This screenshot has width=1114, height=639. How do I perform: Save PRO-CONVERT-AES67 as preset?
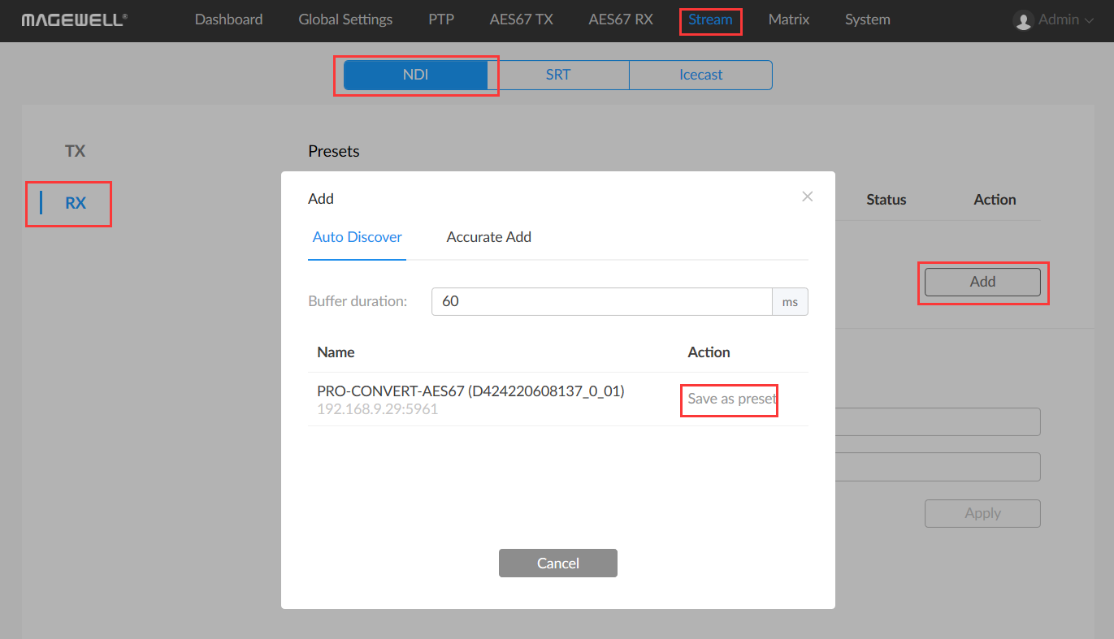click(x=728, y=399)
